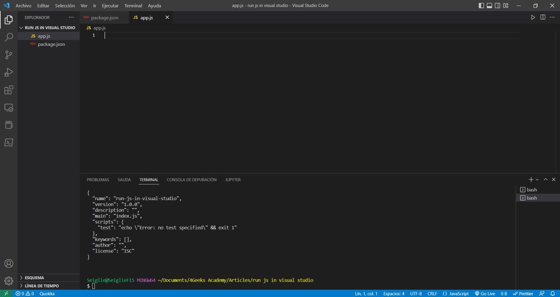
Task: Open package.json in the Explorer tree
Action: (49, 44)
